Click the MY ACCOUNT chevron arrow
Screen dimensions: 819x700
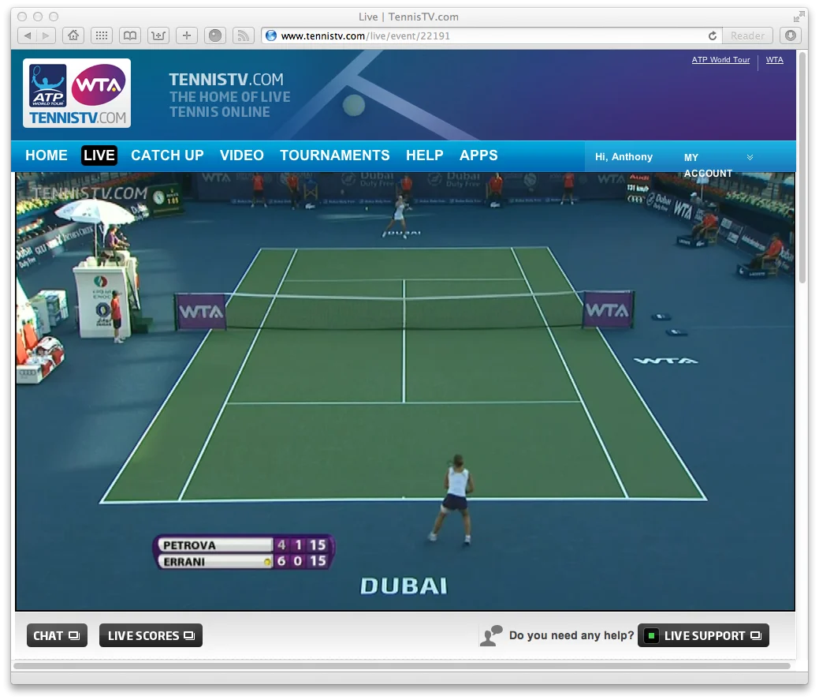pyautogui.click(x=750, y=157)
